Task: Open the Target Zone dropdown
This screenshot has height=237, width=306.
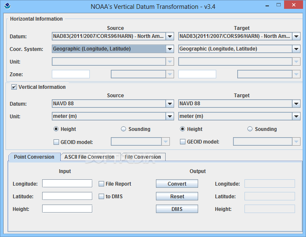Action: [269, 74]
